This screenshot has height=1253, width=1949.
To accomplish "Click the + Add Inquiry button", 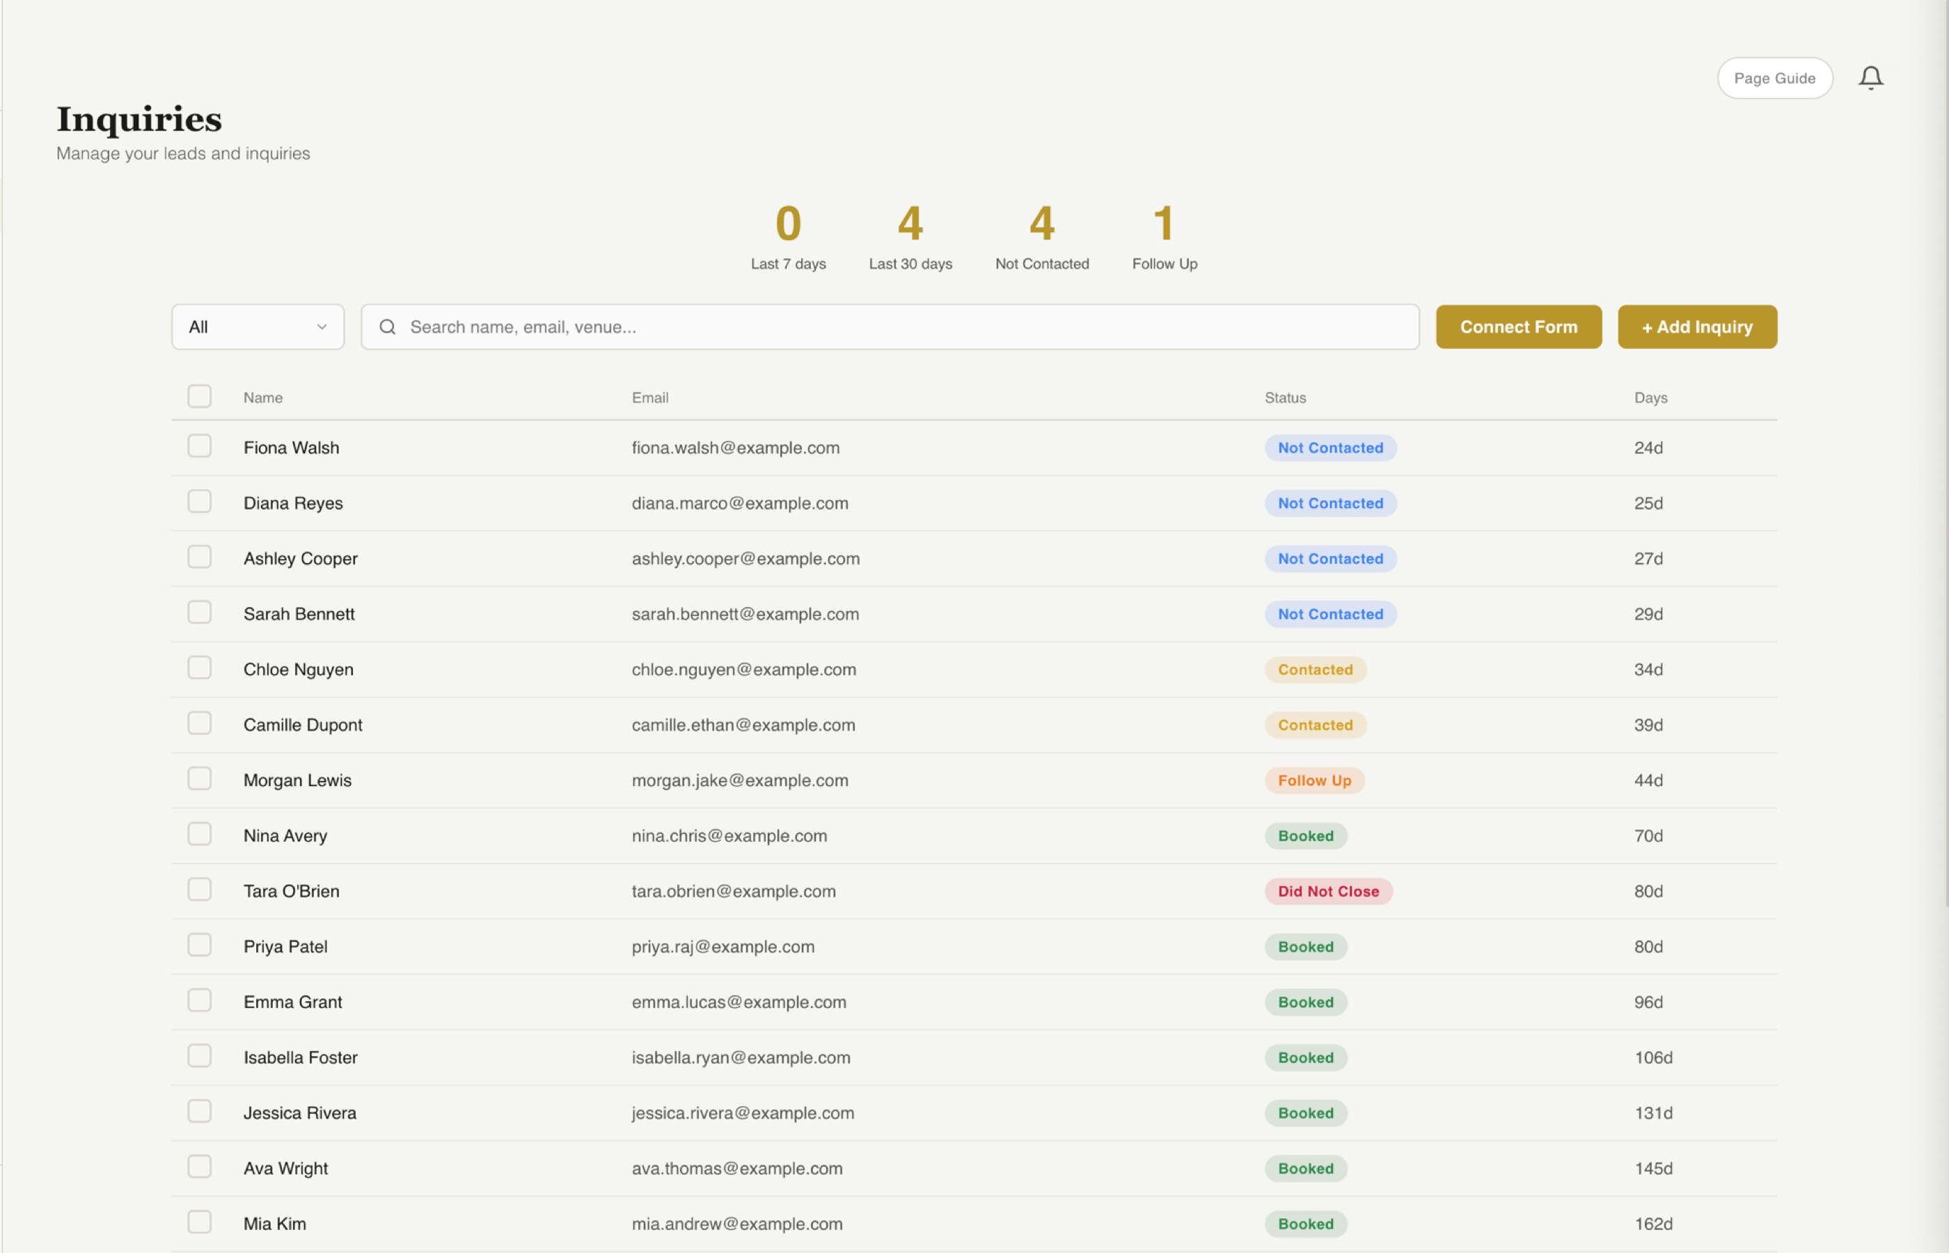I will coord(1697,326).
